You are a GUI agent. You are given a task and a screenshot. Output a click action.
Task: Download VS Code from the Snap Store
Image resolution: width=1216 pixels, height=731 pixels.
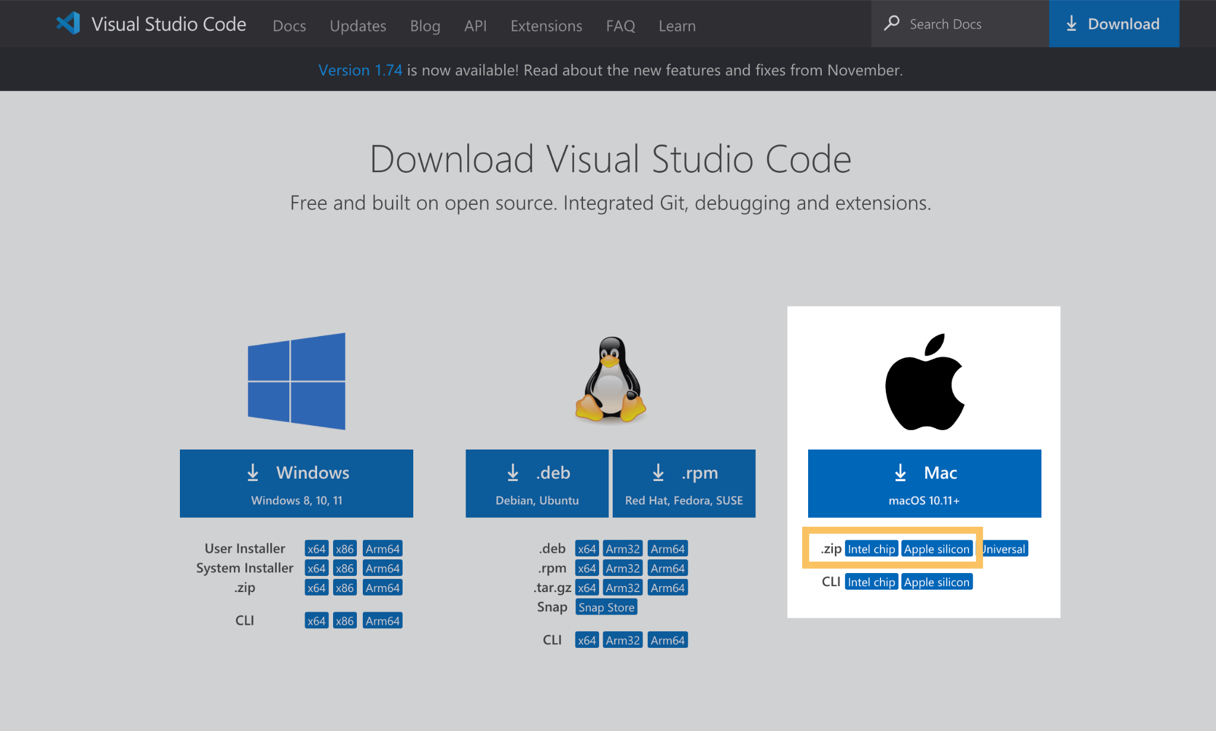pos(606,607)
